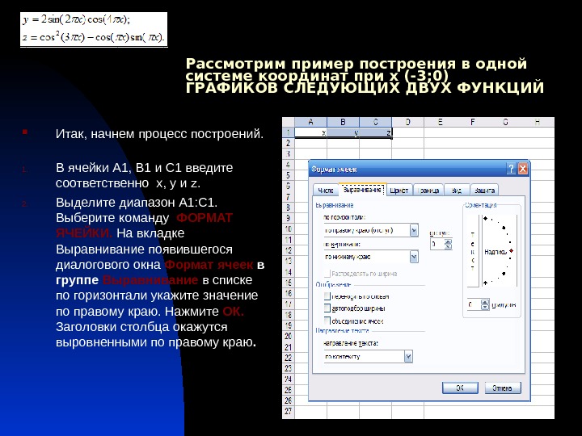Click cell C1 containing z
Image resolution: width=582 pixels, height=436 pixels.
tap(375, 132)
